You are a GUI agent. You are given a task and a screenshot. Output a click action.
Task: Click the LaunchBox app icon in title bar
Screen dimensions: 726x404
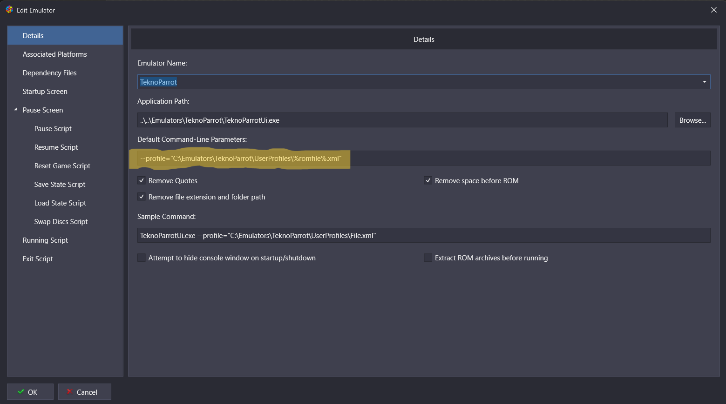(x=9, y=10)
